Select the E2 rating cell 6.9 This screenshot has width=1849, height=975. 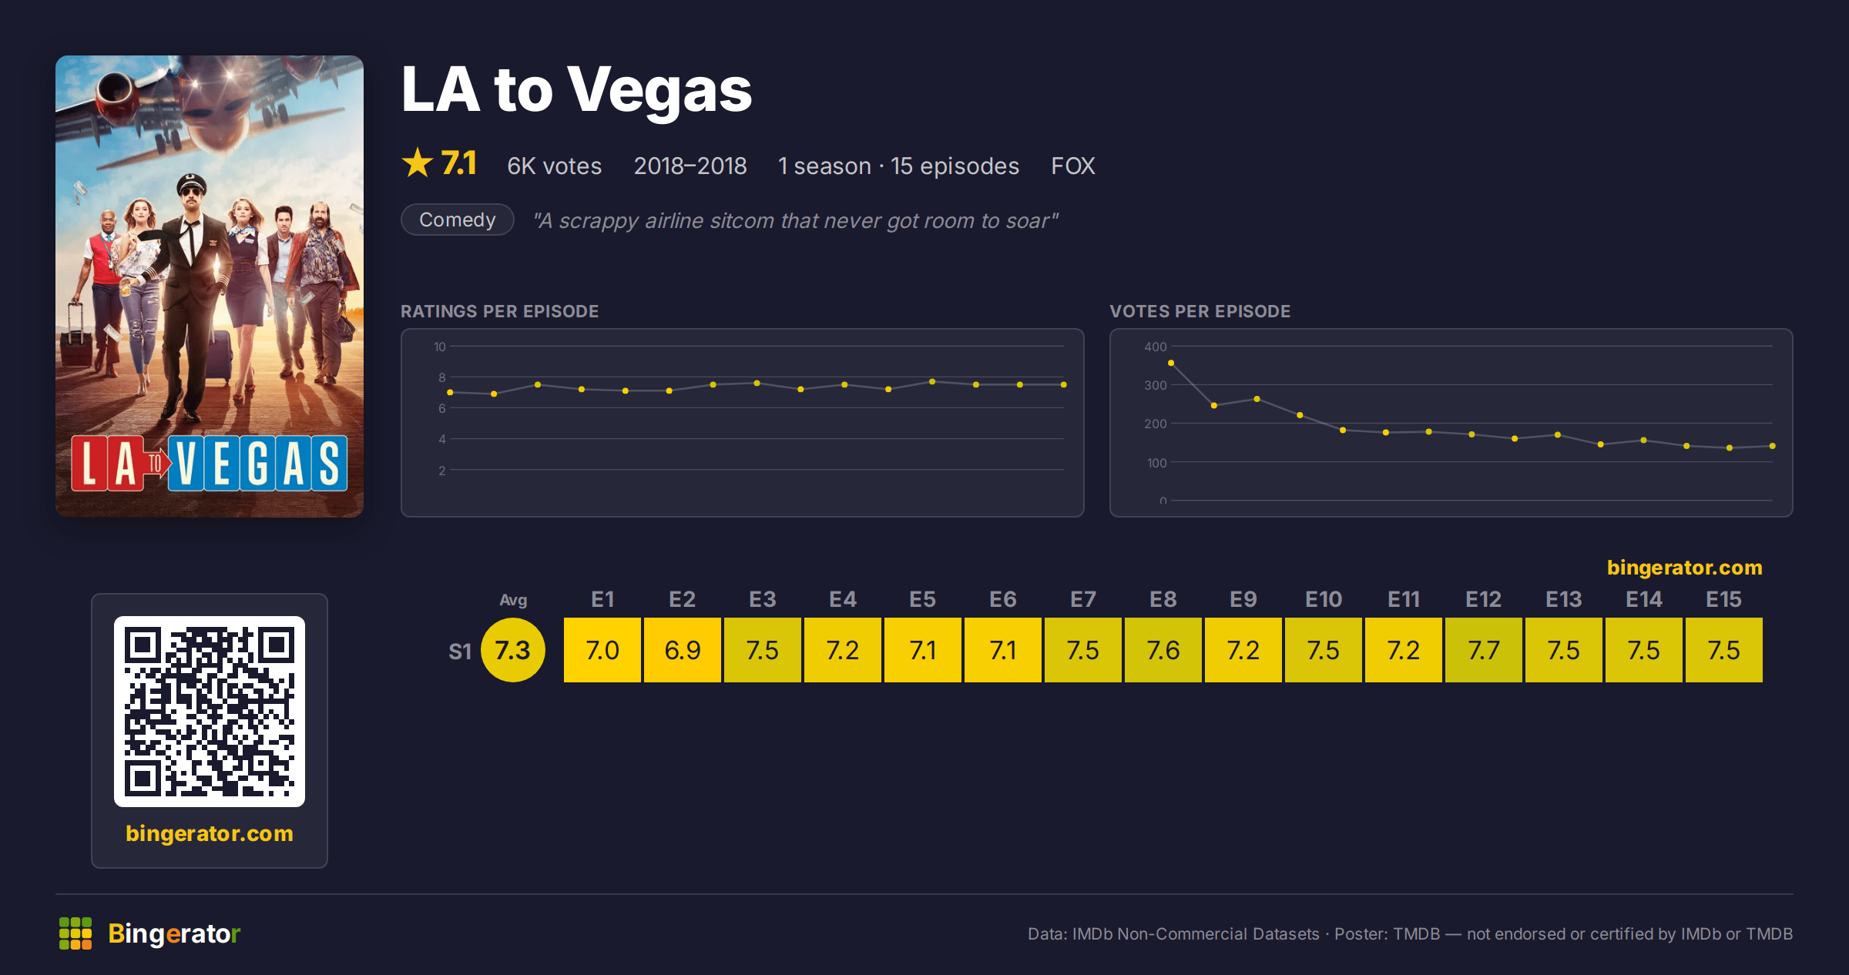click(x=683, y=650)
